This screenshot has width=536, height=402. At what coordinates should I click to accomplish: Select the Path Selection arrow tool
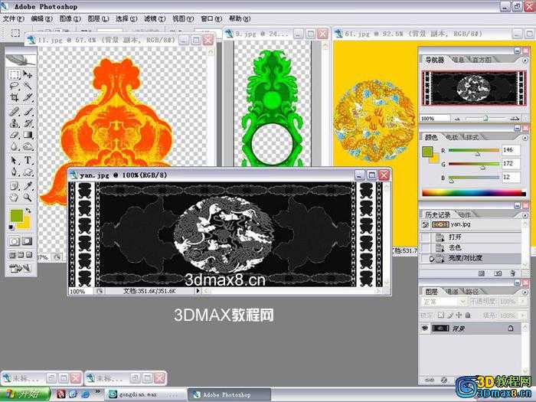14,160
